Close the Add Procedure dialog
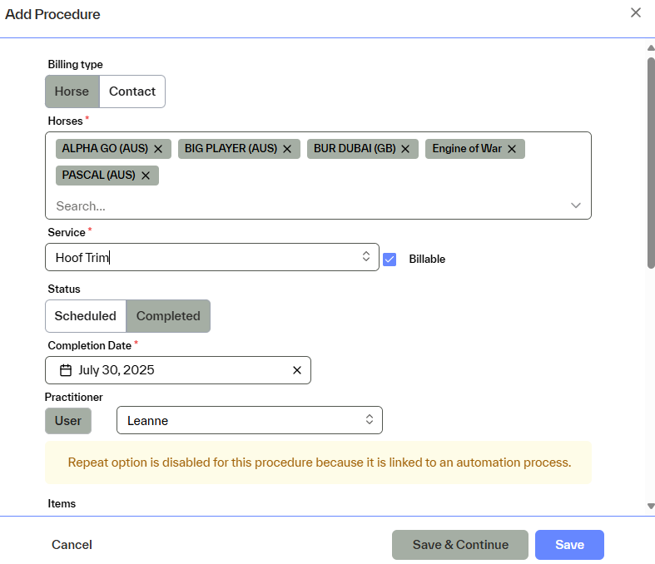This screenshot has height=564, width=655. coord(636,12)
